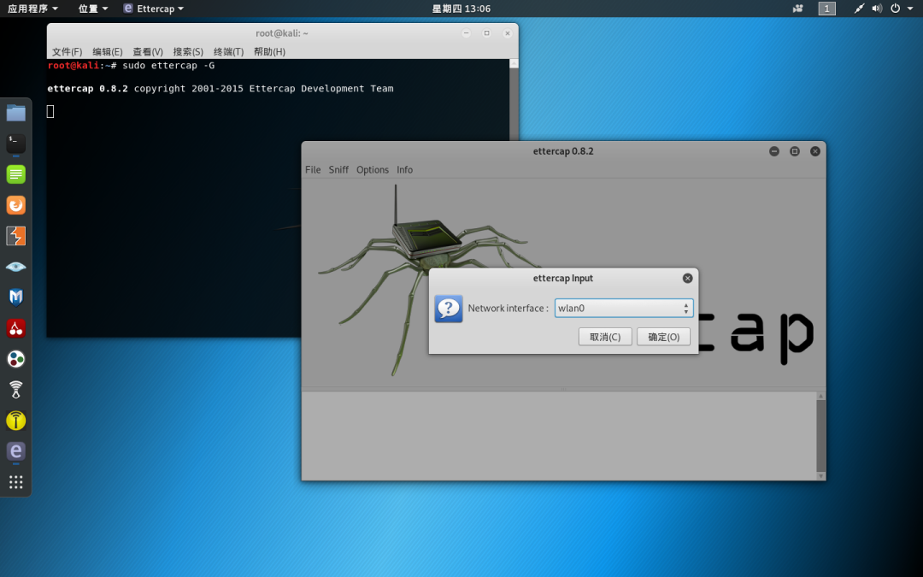This screenshot has height=577, width=923.
Task: Launch the terminal from the dock
Action: tap(16, 143)
